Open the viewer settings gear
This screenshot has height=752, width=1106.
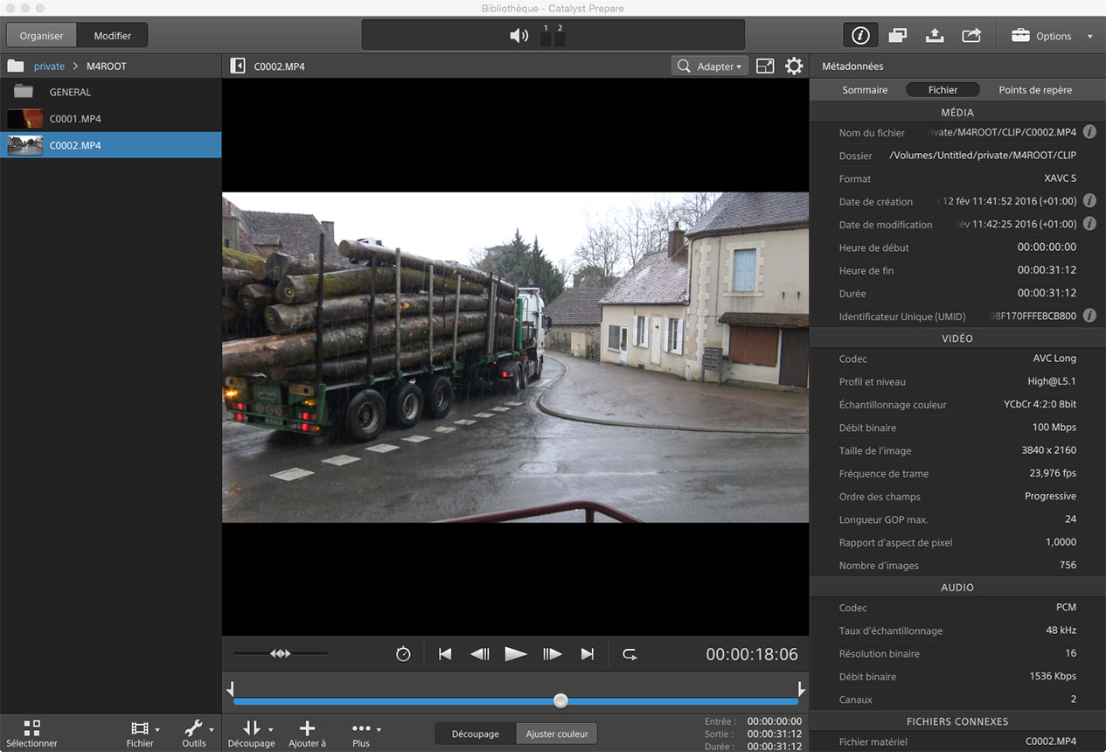[794, 66]
